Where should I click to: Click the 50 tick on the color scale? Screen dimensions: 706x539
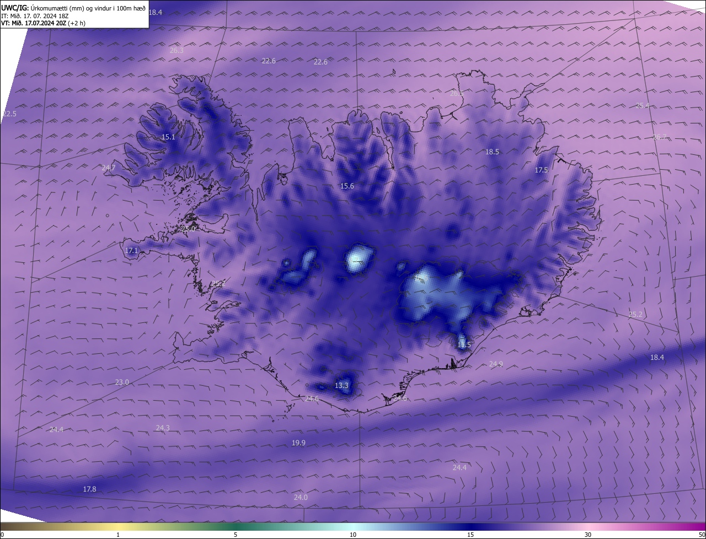point(702,535)
